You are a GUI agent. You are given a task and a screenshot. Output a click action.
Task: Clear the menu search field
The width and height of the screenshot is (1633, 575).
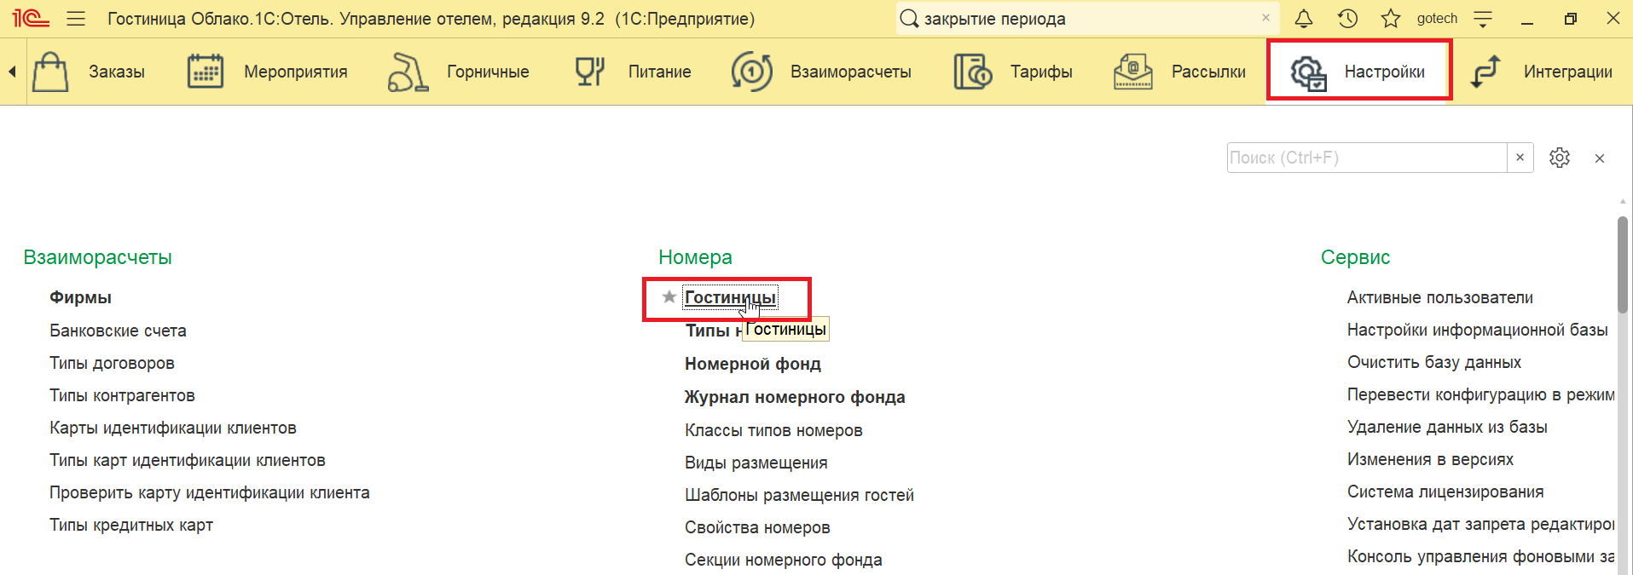pos(1520,158)
